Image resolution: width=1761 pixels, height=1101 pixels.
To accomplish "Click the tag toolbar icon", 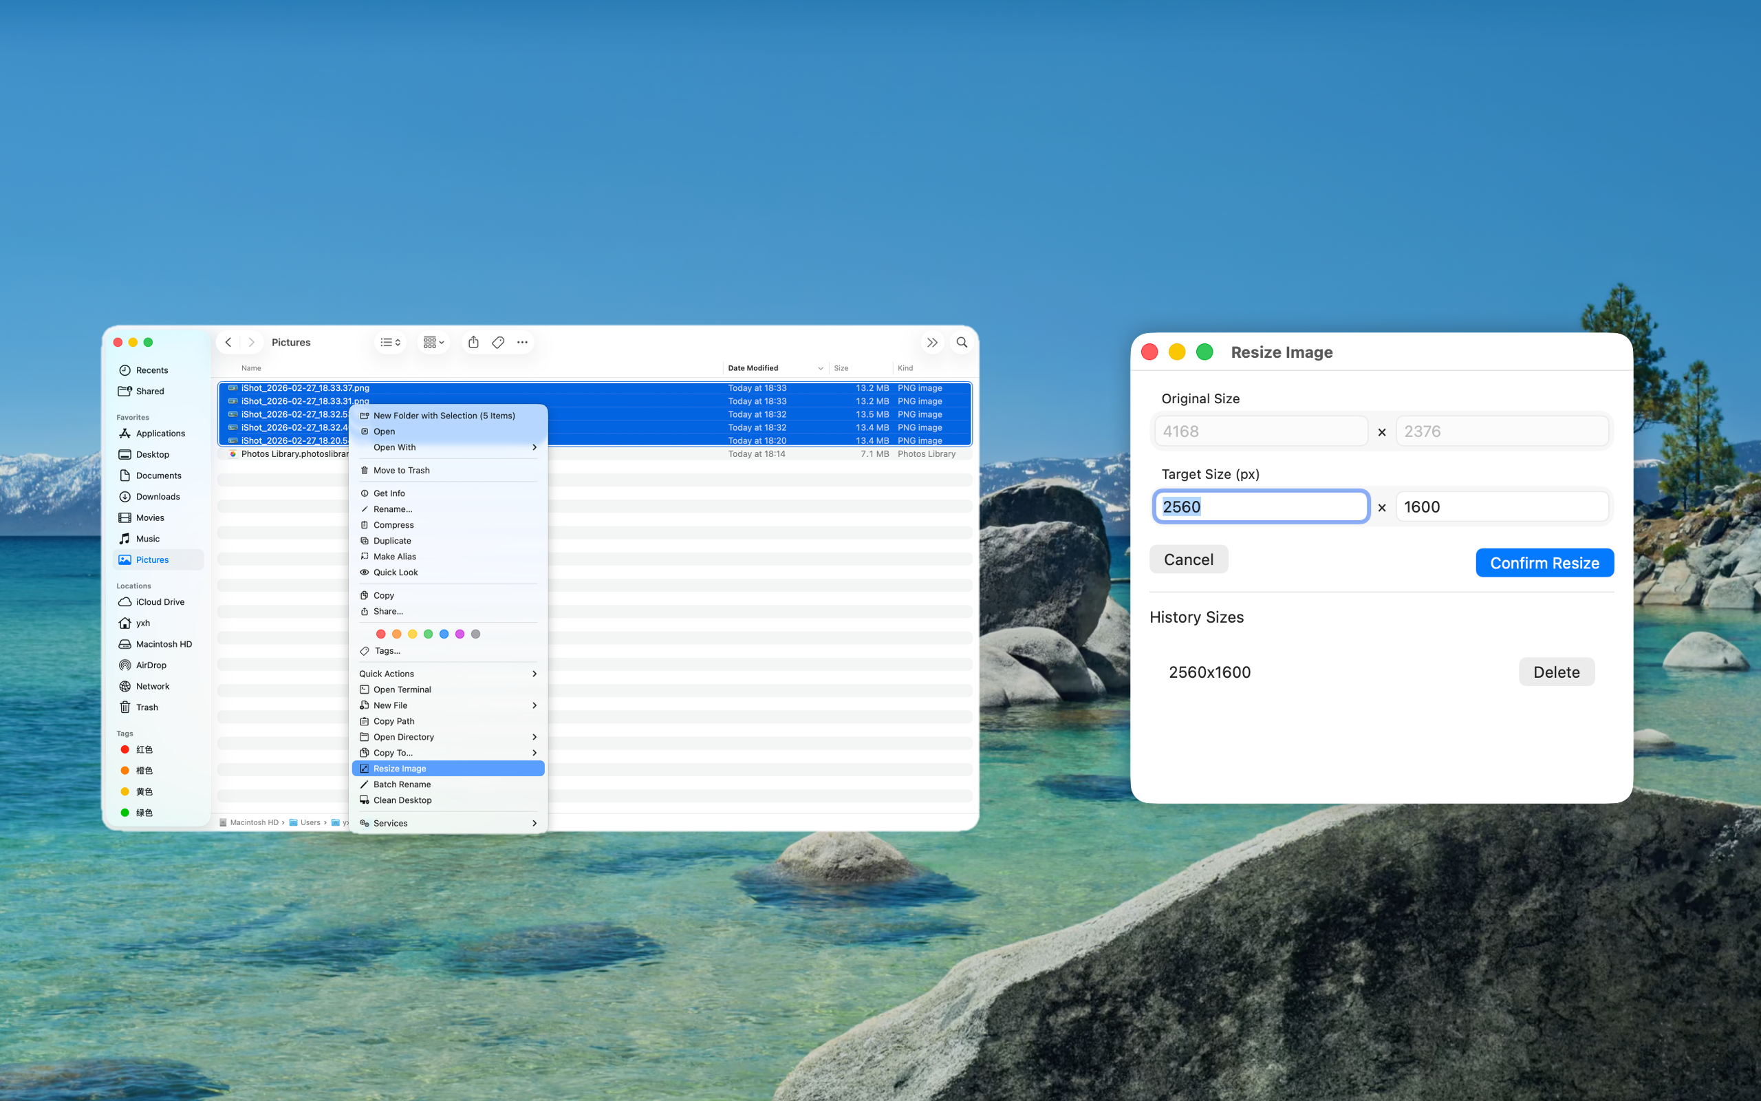I will (499, 342).
